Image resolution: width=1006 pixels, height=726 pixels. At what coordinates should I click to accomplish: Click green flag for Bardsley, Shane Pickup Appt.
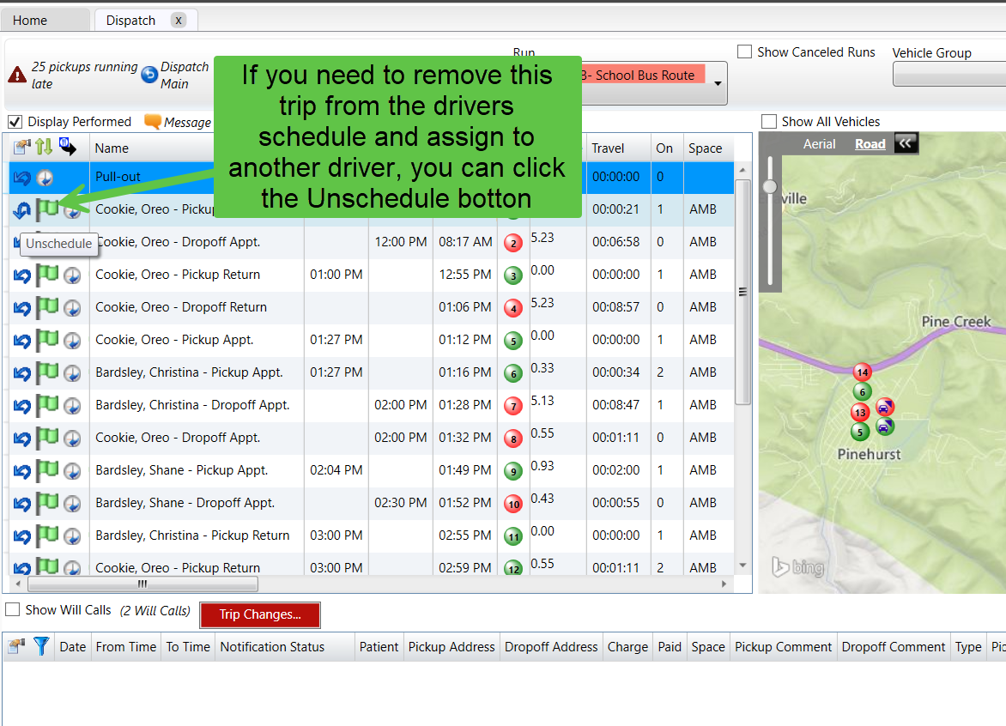pyautogui.click(x=47, y=471)
